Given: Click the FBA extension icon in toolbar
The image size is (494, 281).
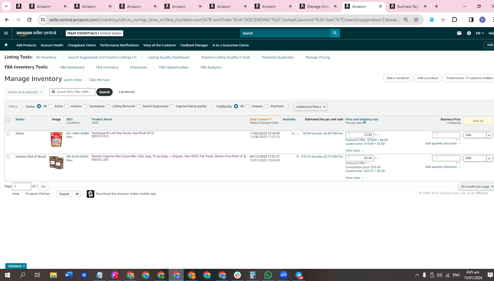Looking at the screenshot, I should coord(431,20).
